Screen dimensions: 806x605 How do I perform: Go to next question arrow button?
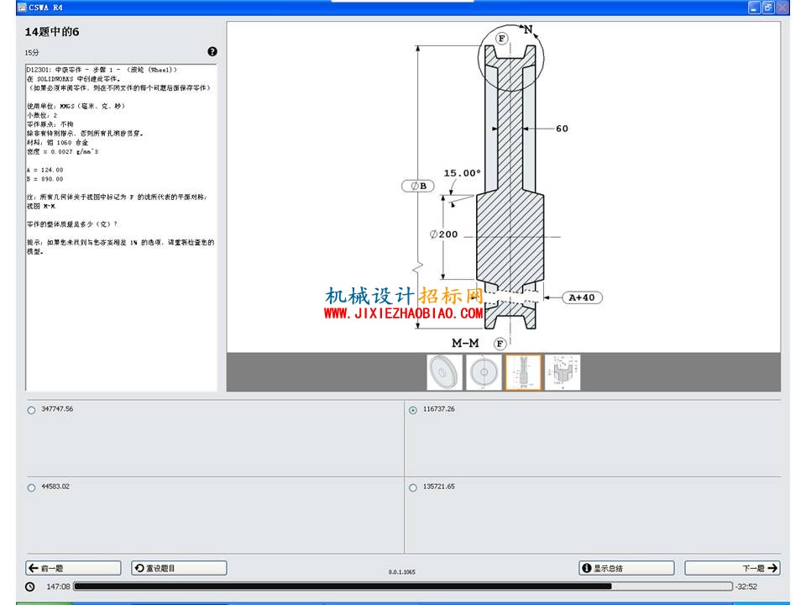coord(732,568)
